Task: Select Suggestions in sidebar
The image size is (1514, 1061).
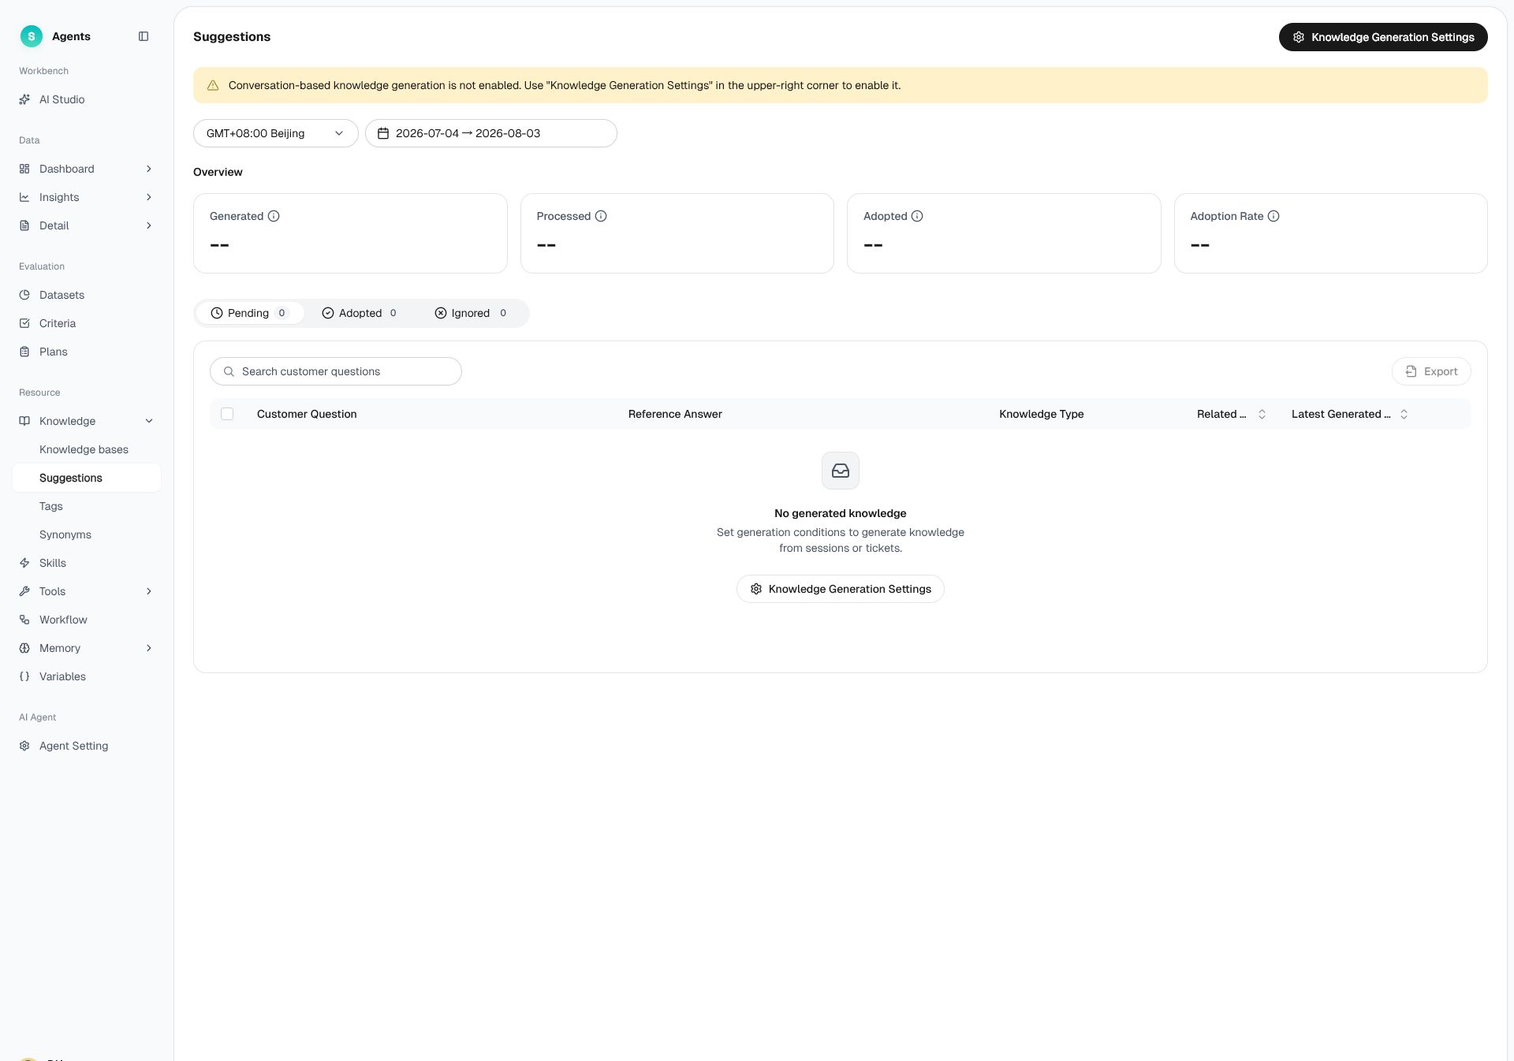Action: click(86, 478)
